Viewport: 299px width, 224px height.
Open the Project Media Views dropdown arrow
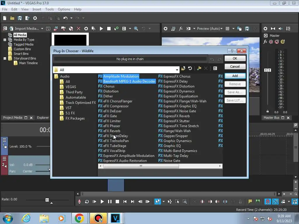(130, 29)
